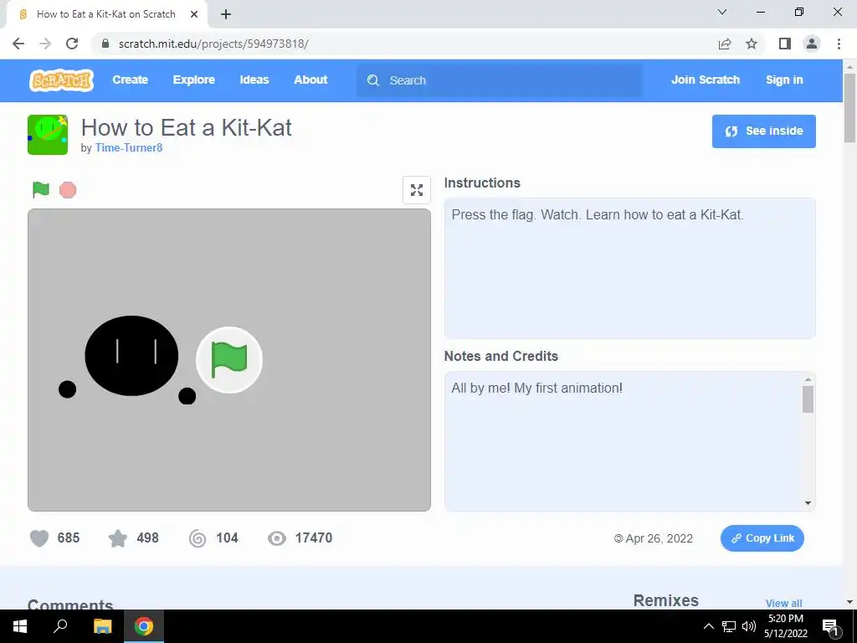Click the Notes and Credits scroll-down arrow
Image resolution: width=857 pixels, height=643 pixels.
(808, 503)
